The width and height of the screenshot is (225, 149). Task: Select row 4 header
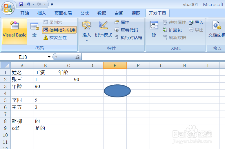5,93
